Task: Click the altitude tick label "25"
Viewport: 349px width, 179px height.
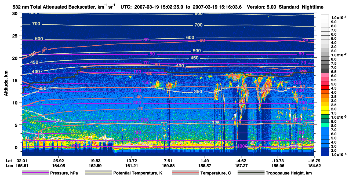Action: (x=15, y=36)
